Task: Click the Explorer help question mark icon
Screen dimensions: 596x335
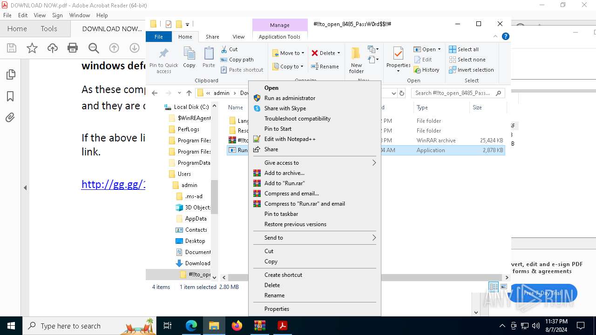Action: pos(506,36)
